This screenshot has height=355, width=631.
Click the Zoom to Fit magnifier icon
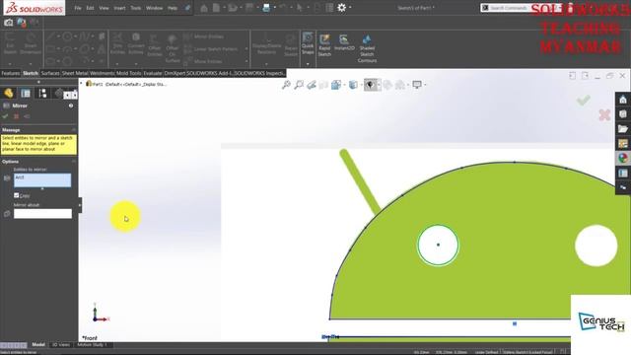pyautogui.click(x=286, y=85)
